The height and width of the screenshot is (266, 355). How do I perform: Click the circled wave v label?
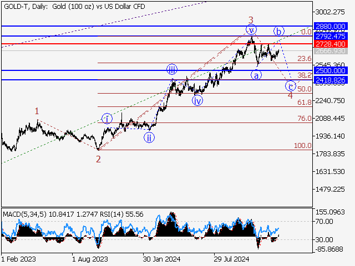point(252,30)
